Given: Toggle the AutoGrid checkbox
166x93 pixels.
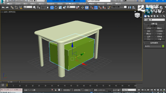Looking at the screenshot, I should click(149, 26).
